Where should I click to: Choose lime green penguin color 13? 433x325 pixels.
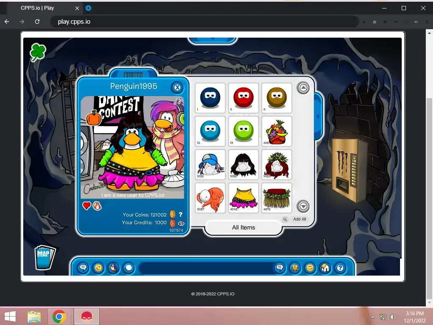[244, 132]
